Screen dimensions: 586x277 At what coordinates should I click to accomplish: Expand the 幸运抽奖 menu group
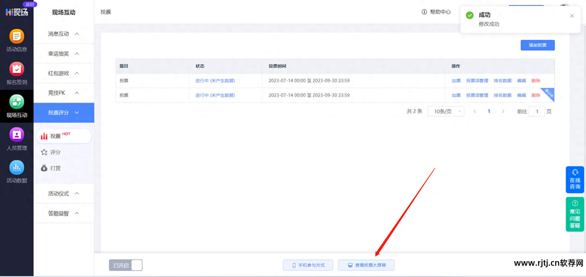coord(64,54)
